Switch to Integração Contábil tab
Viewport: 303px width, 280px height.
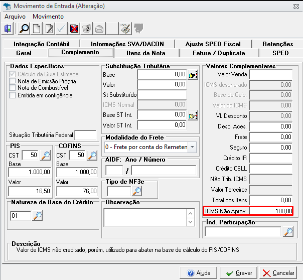tap(41, 44)
